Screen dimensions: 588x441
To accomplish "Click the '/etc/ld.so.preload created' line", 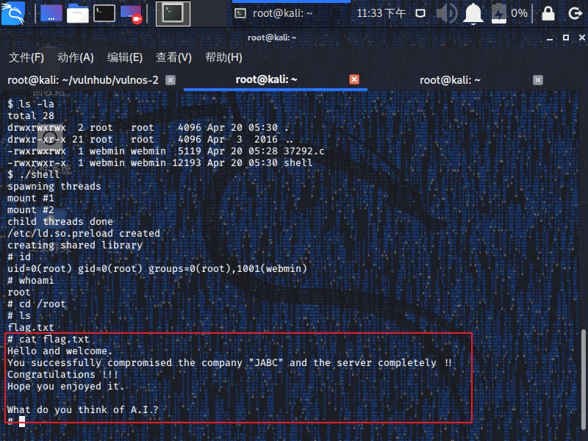I will 84,234.
